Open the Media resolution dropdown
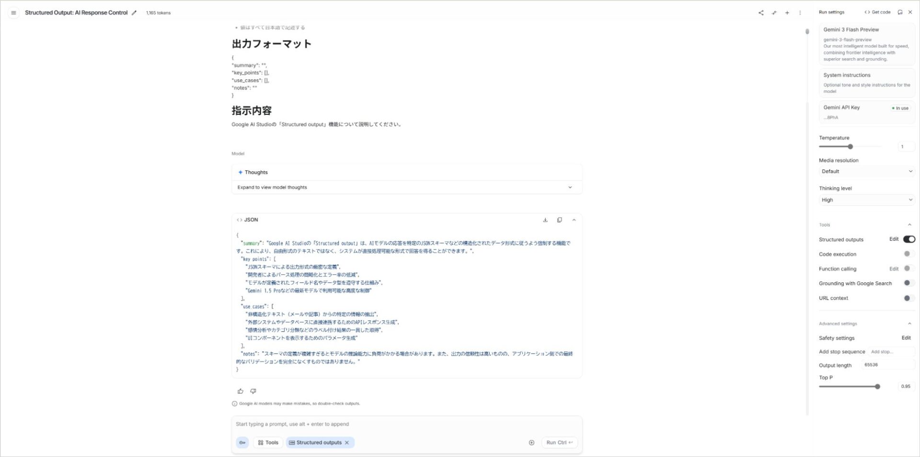The width and height of the screenshot is (920, 457). [x=867, y=171]
